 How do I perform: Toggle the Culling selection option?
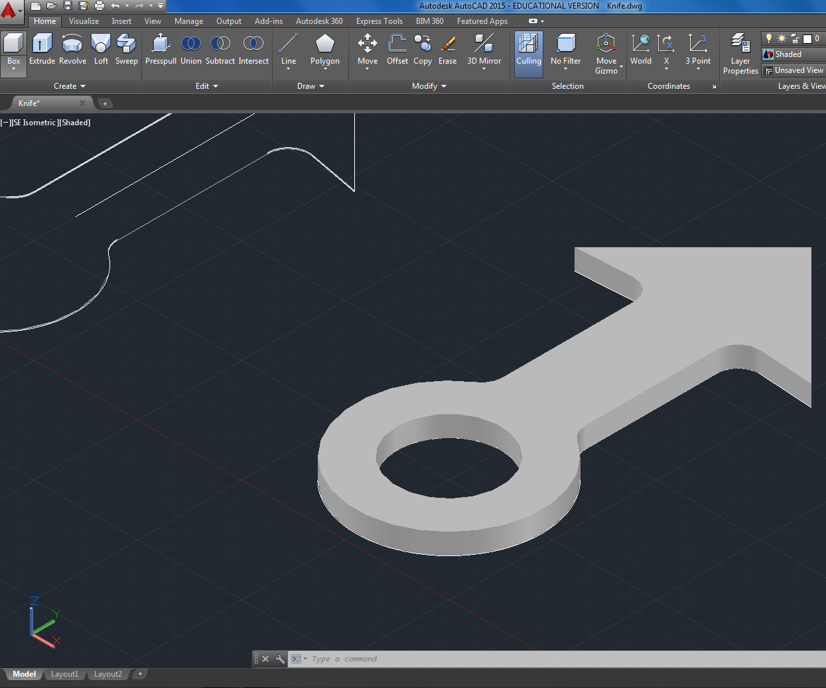tap(529, 50)
